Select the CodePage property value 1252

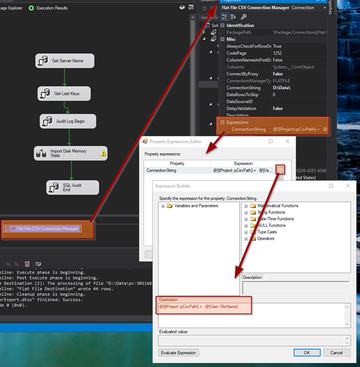277,53
